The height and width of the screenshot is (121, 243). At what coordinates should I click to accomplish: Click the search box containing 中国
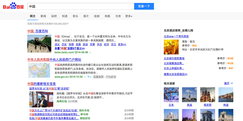tap(81, 6)
